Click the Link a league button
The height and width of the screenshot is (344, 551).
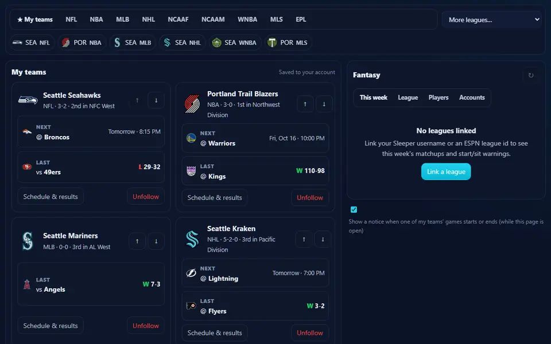(446, 171)
